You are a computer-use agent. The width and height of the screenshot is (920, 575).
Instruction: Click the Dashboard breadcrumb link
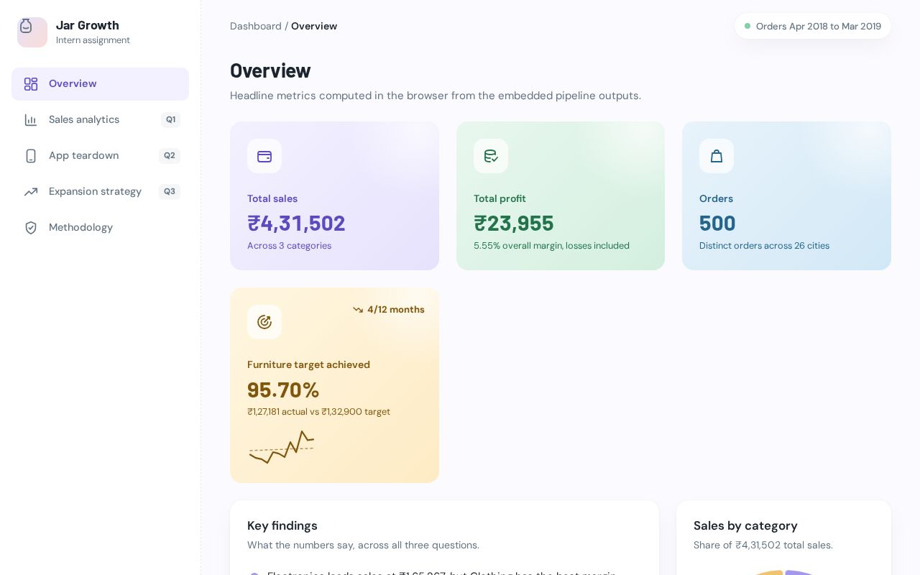point(256,26)
